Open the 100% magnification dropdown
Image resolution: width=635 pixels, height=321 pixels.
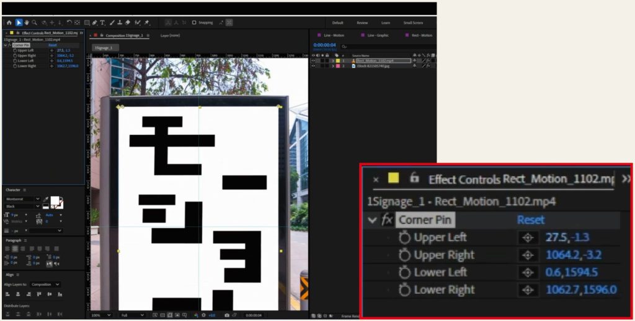[99, 315]
